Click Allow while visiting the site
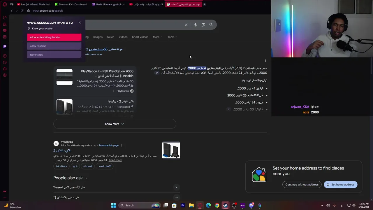The height and width of the screenshot is (210, 373). pos(54,37)
